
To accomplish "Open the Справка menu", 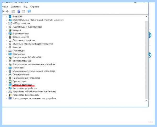I will [x=35, y=7].
